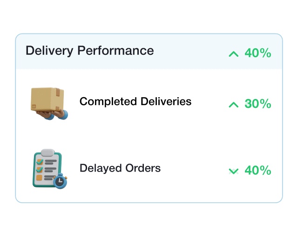Click the green down arrow for Delayed Orders
This screenshot has height=238, width=298.
pos(233,171)
